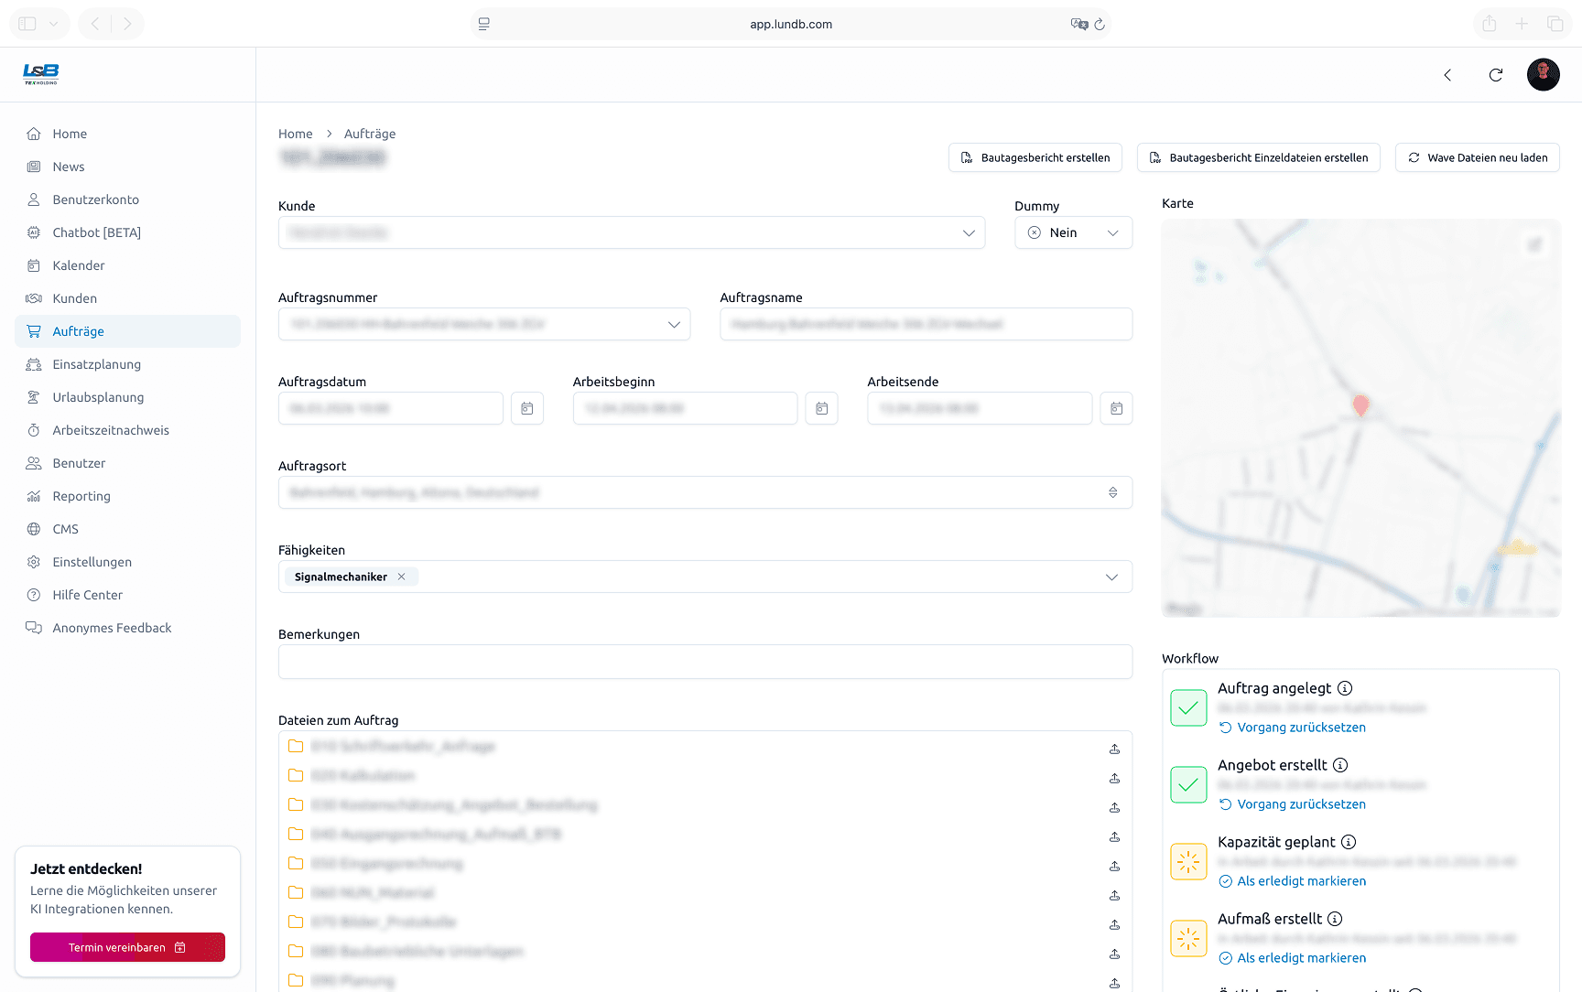1582x992 pixels.
Task: Show info for Auftrag angelegt step
Action: (1345, 688)
